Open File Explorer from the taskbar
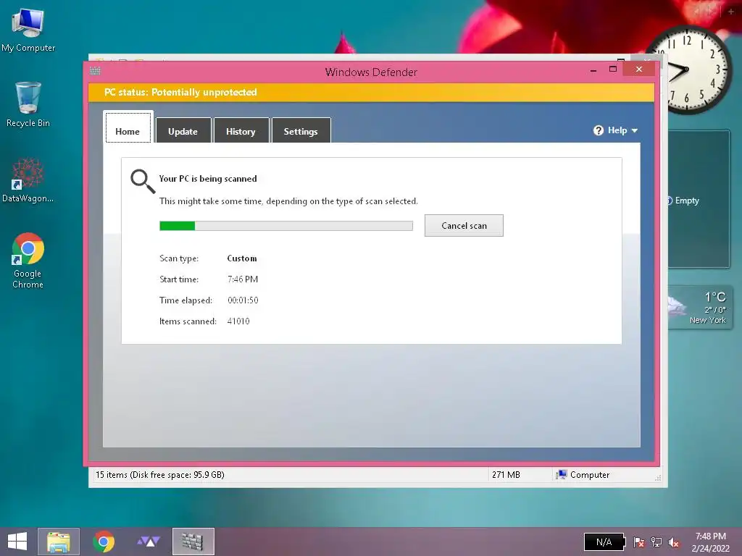Viewport: 742px width, 556px height. point(59,542)
